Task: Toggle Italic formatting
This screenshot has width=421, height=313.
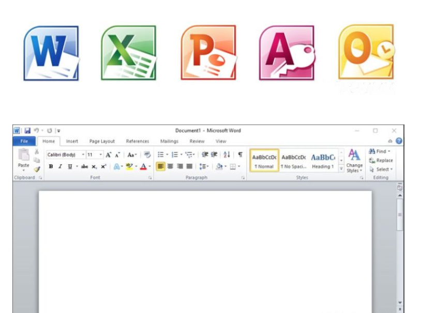Action: (x=61, y=166)
